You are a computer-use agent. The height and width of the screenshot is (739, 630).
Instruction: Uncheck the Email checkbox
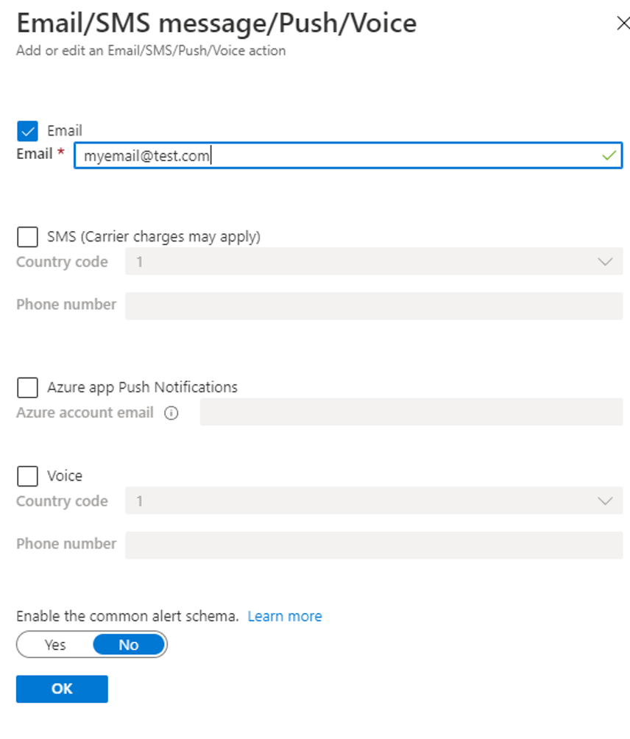pyautogui.click(x=27, y=131)
